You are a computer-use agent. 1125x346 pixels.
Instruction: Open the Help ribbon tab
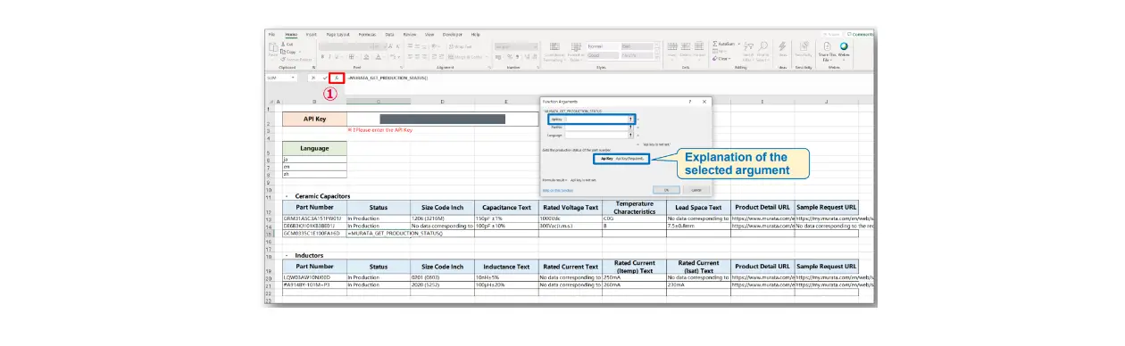(x=475, y=34)
